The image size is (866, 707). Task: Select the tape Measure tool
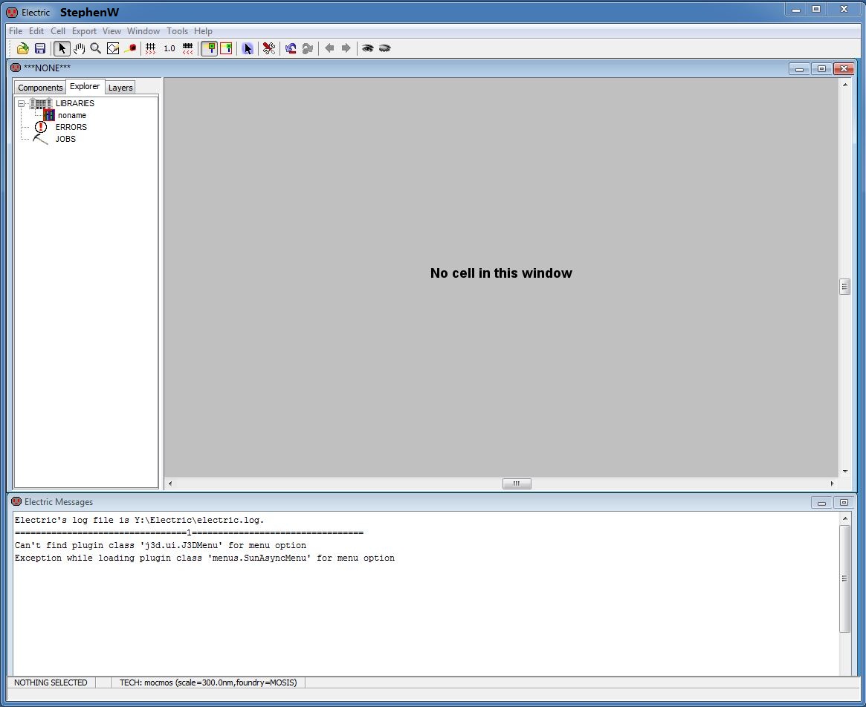click(x=130, y=48)
